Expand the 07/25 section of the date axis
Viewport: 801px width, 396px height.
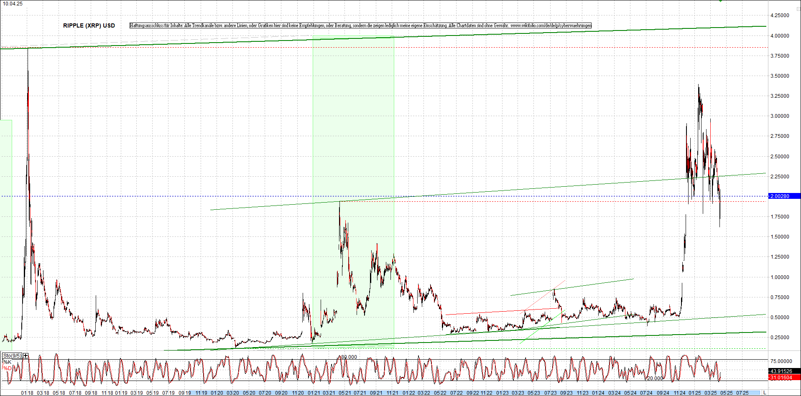click(x=743, y=393)
